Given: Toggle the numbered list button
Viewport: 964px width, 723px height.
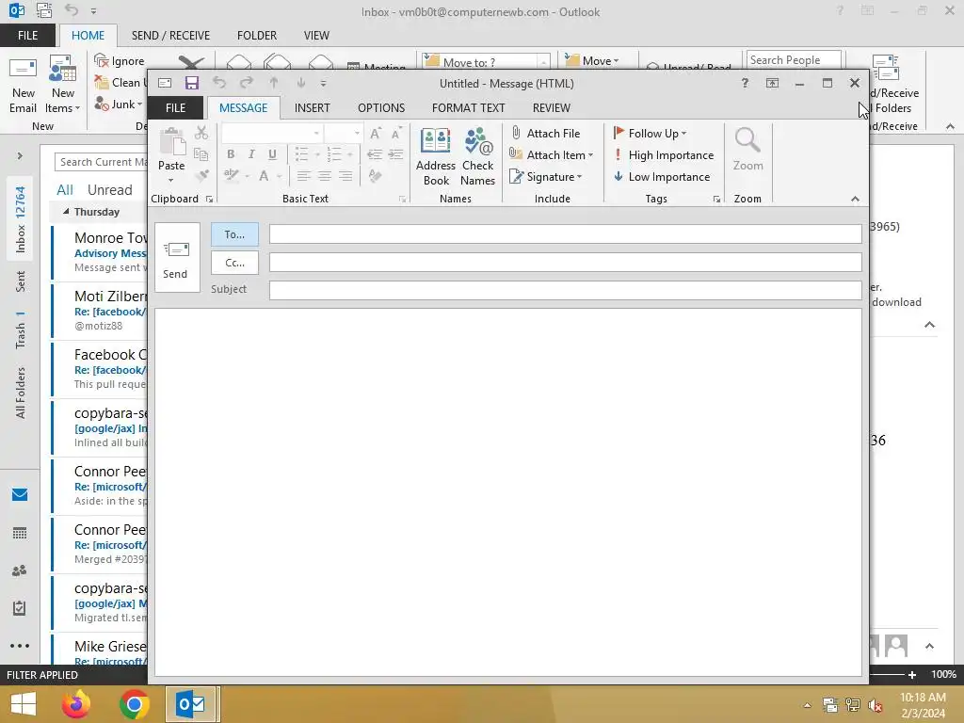Looking at the screenshot, I should [334, 153].
